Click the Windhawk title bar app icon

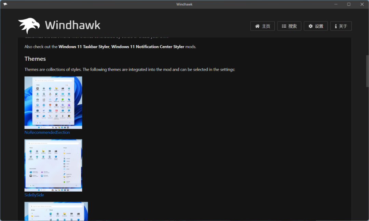(x=5, y=4)
